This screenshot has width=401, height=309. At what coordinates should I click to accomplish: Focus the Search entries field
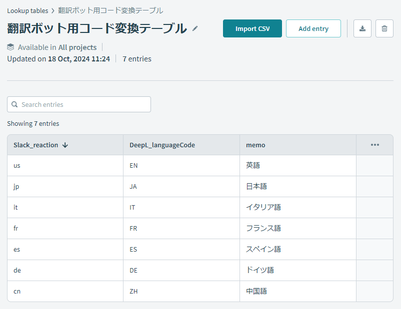tap(79, 104)
